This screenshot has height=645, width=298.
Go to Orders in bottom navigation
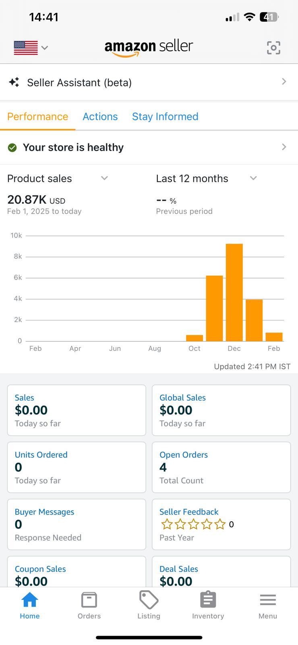[x=89, y=605]
